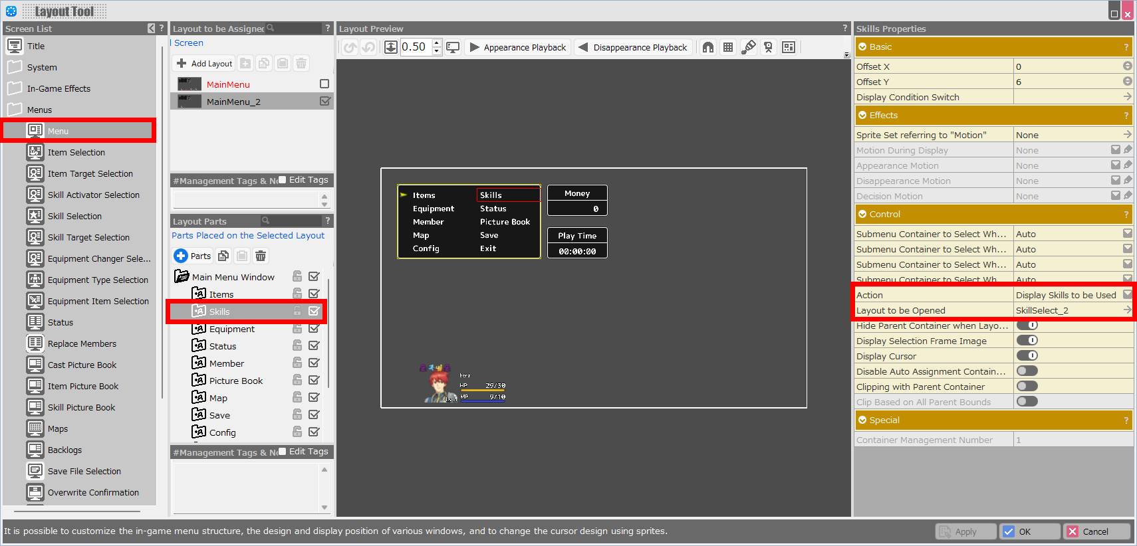1137x546 pixels.
Task: Click the fit-to-view icon beside zoom value
Action: tap(391, 47)
